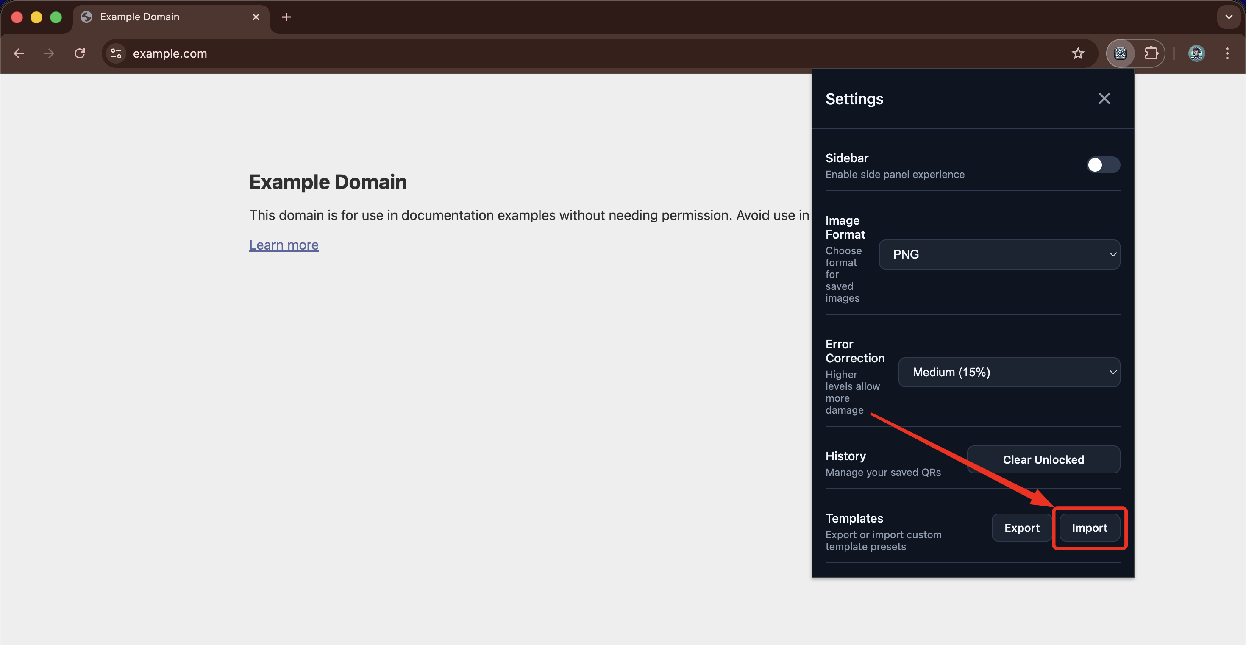
Task: Close the Settings panel
Action: click(1104, 98)
